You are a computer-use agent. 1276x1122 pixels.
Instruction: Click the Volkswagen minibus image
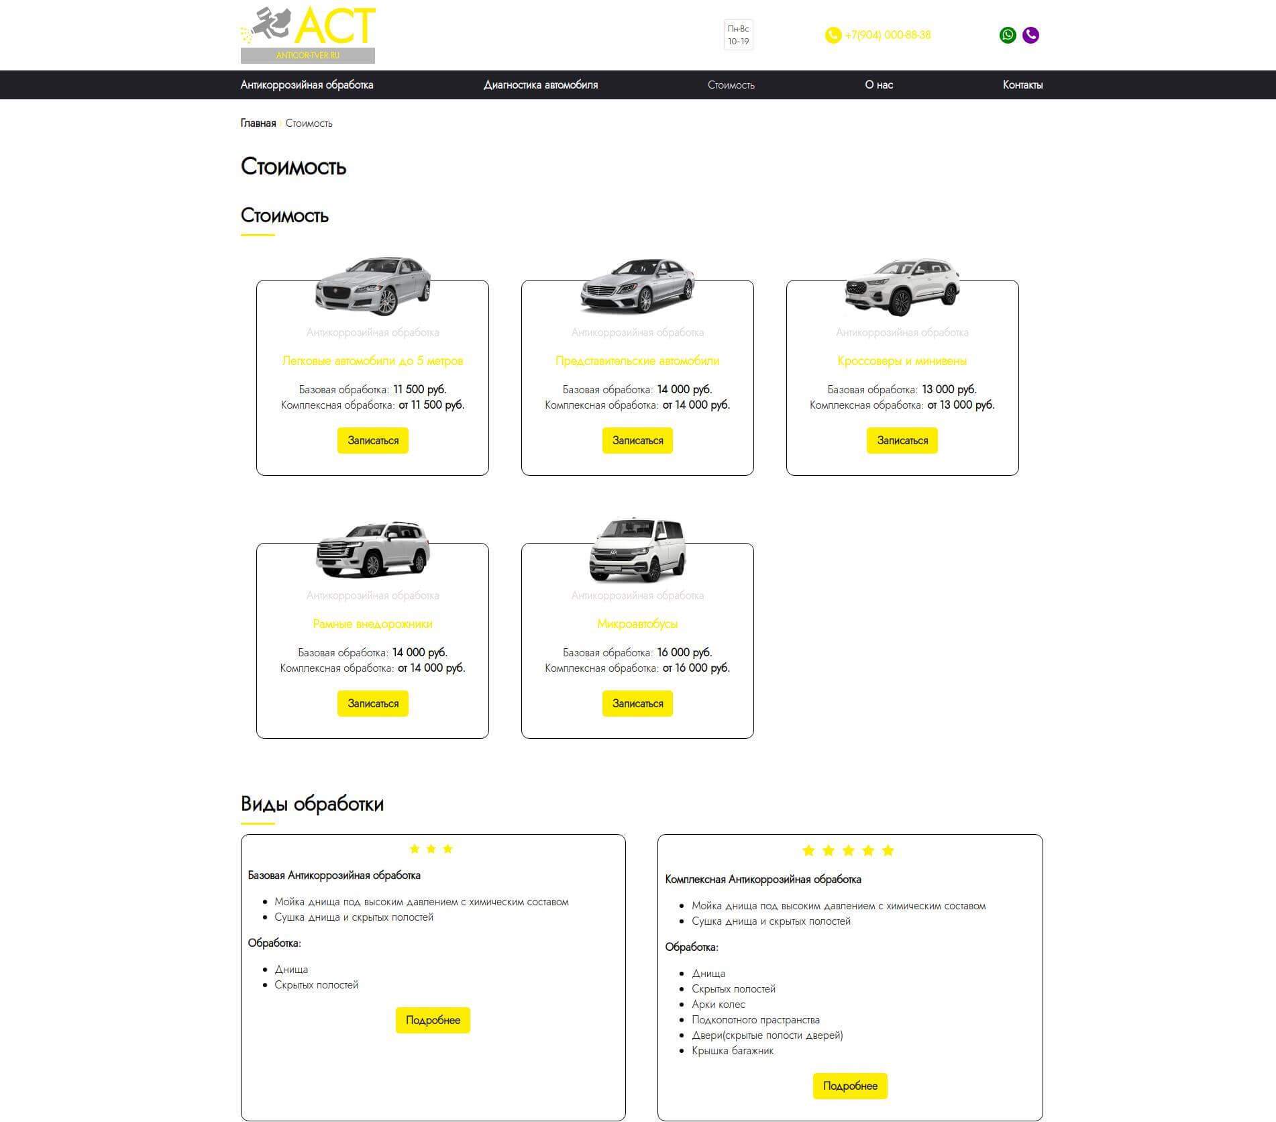click(637, 550)
